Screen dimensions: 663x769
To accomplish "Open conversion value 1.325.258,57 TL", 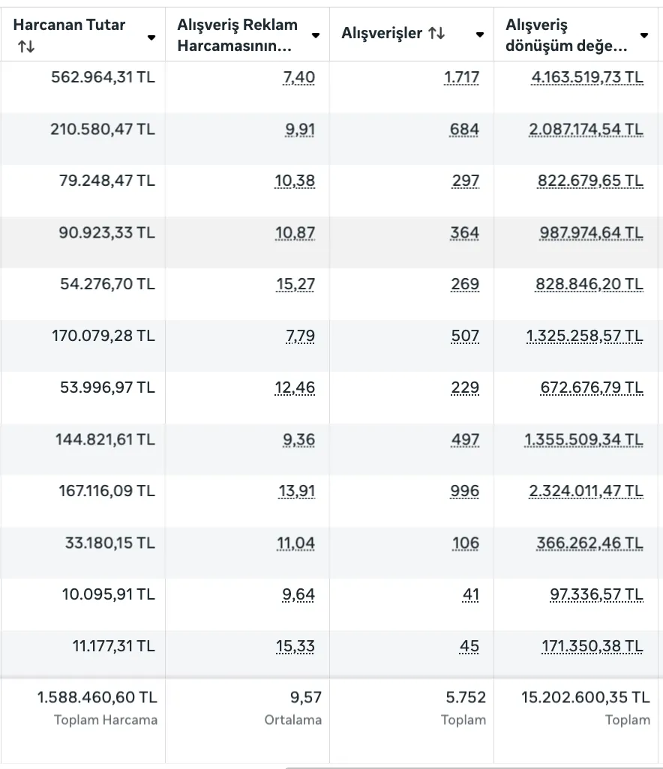I will tap(584, 336).
